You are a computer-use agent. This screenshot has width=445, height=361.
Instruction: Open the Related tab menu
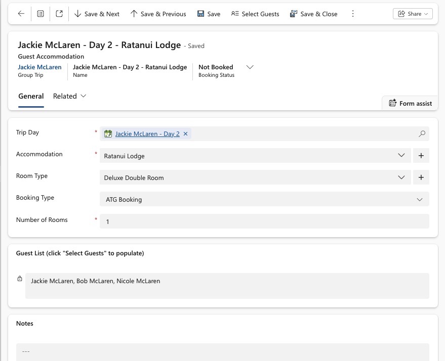click(x=69, y=97)
